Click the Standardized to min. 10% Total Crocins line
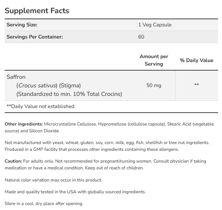The height and width of the screenshot is (210, 222). 69,94
